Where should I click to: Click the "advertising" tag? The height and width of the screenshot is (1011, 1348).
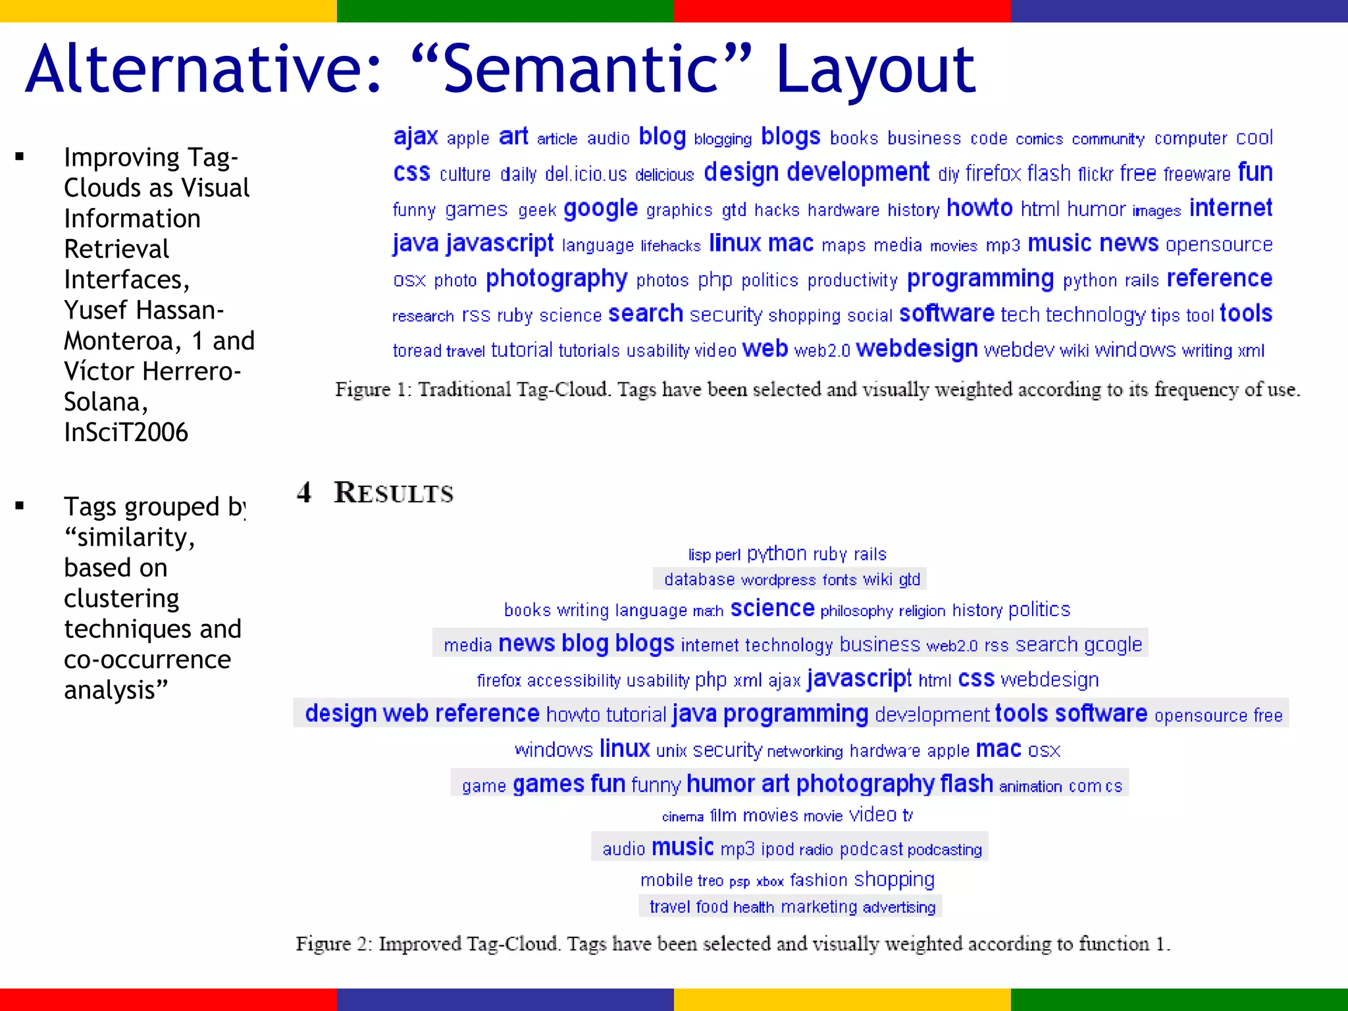click(x=899, y=908)
